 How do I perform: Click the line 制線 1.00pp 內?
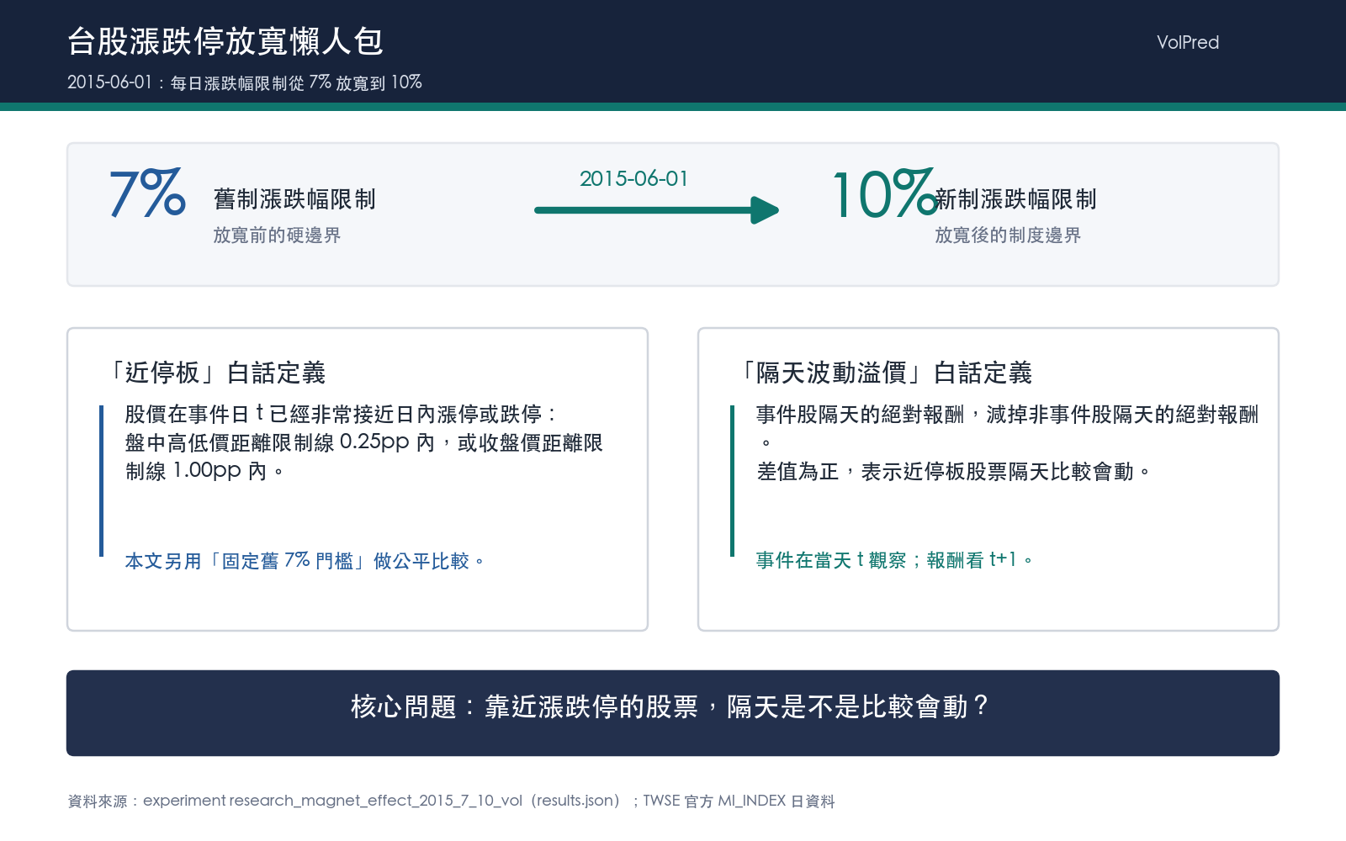click(x=204, y=471)
